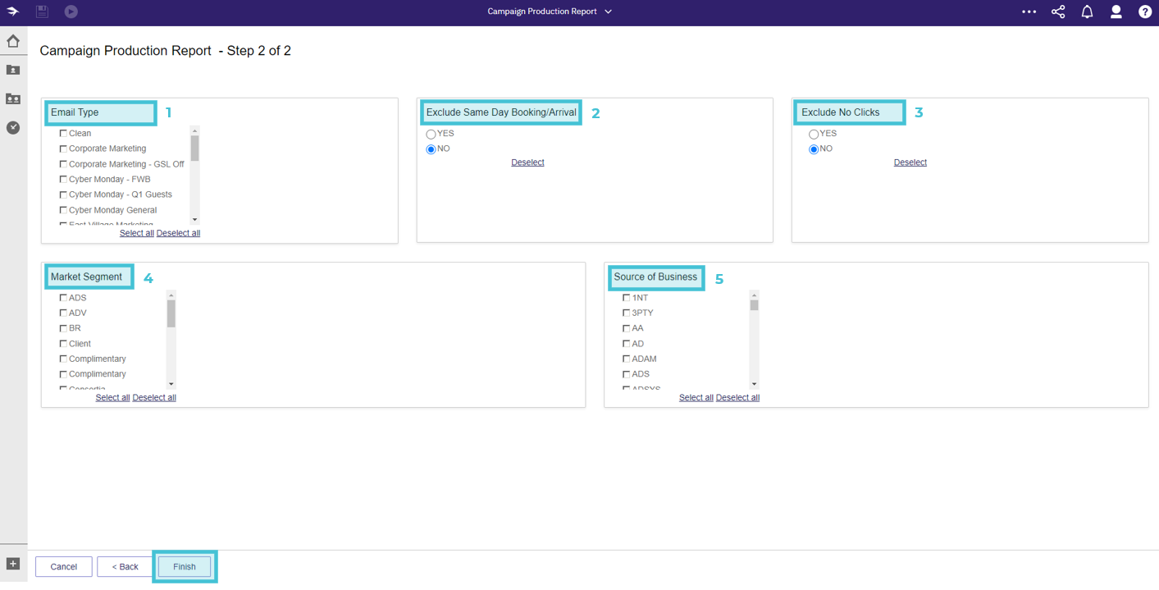Click the share icon in header
Viewport: 1159px width, 590px height.
point(1058,11)
